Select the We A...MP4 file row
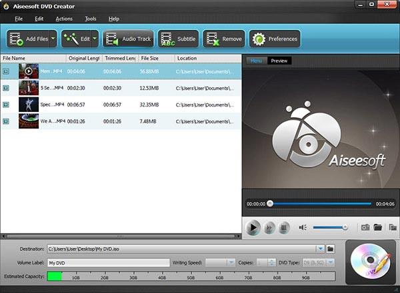Image resolution: width=400 pixels, height=293 pixels. point(121,121)
